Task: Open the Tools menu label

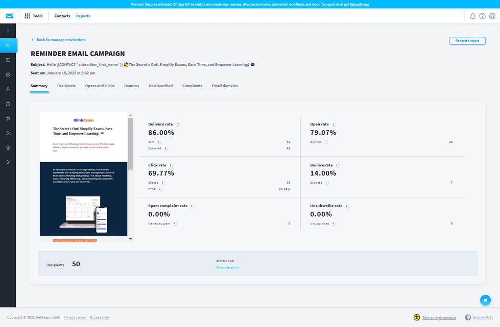Action: click(x=38, y=16)
